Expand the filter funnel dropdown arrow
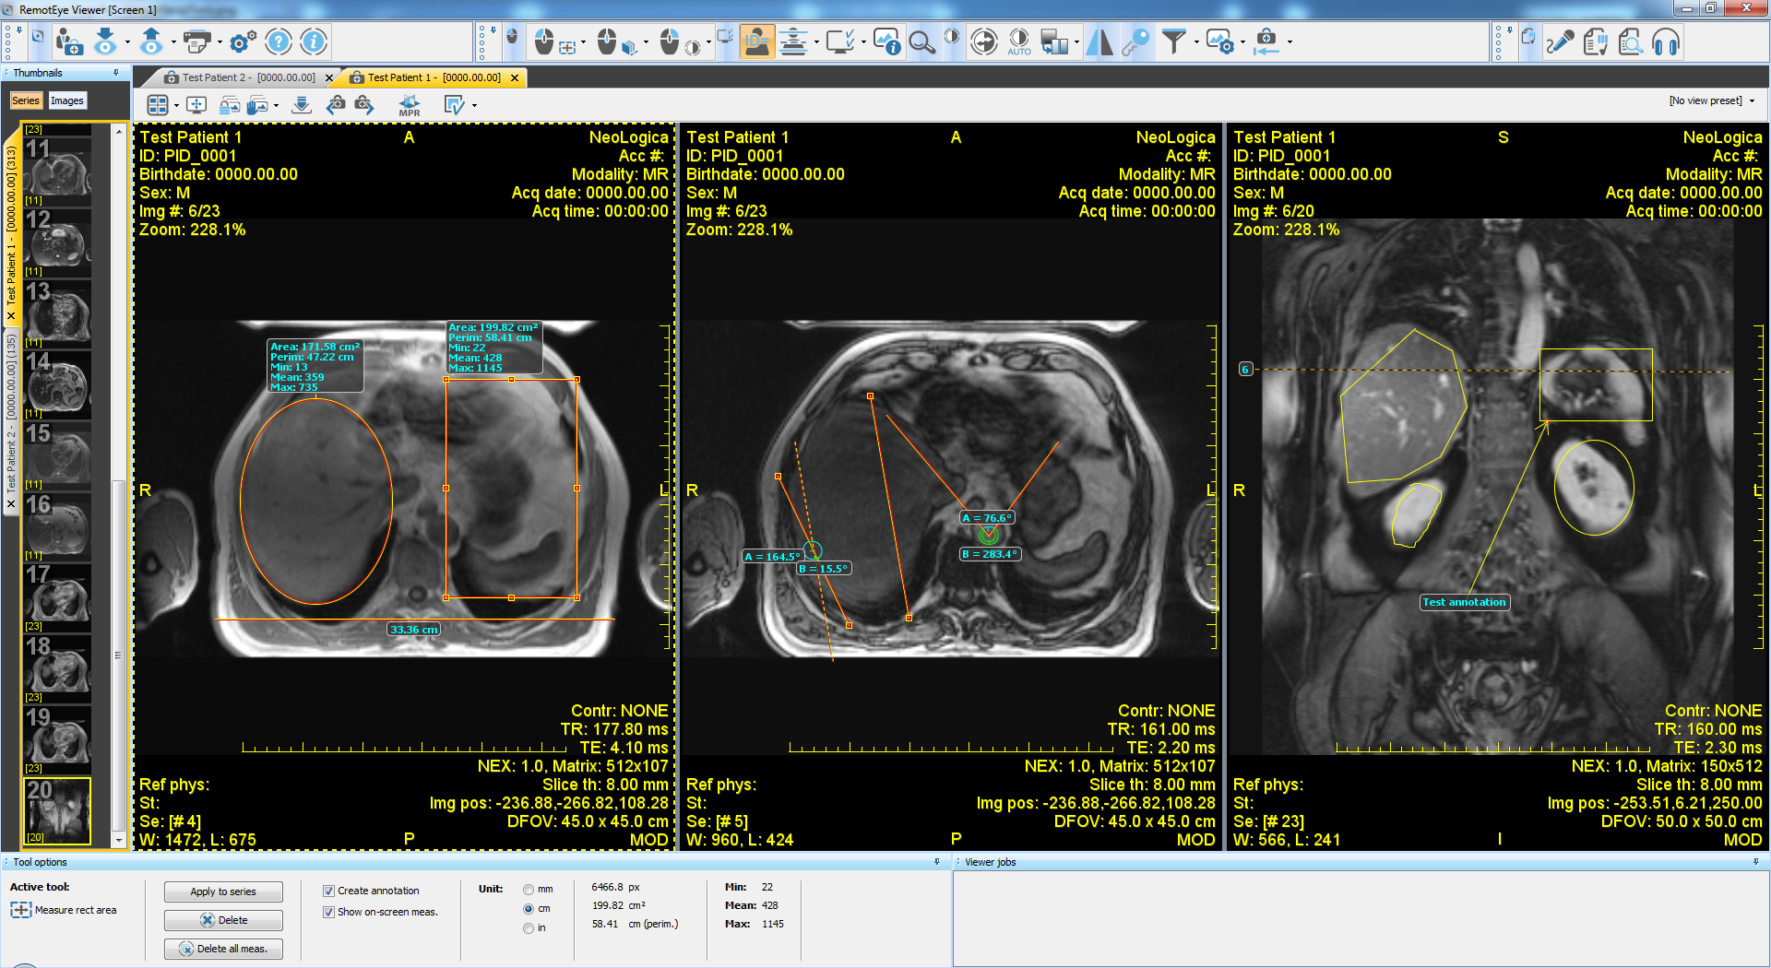 coord(1196,42)
